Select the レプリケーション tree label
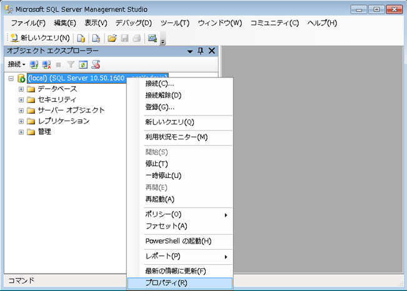 point(64,121)
